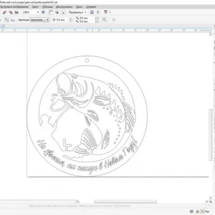This screenshot has height=215, width=215.
Task: Expand the zoom level dropdown arrow
Action: [x=38, y=12]
